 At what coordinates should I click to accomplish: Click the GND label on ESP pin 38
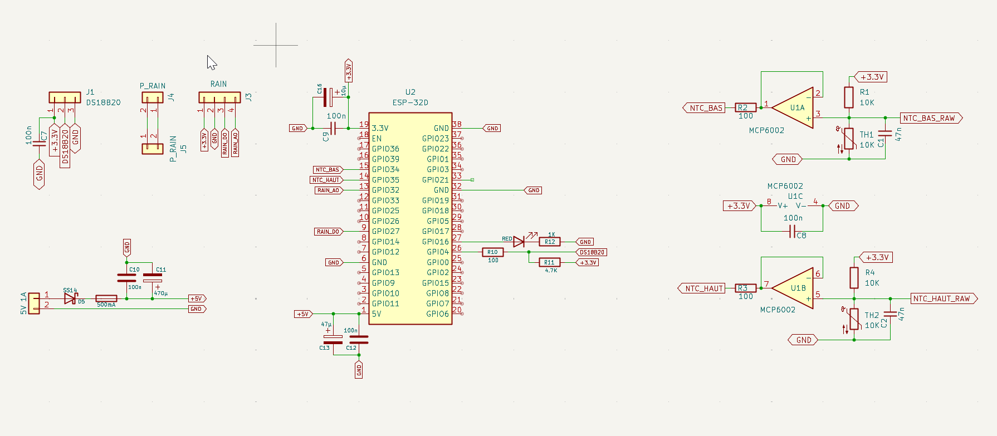[492, 128]
